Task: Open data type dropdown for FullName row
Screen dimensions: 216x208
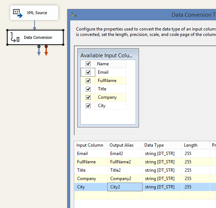Action: coord(162,162)
